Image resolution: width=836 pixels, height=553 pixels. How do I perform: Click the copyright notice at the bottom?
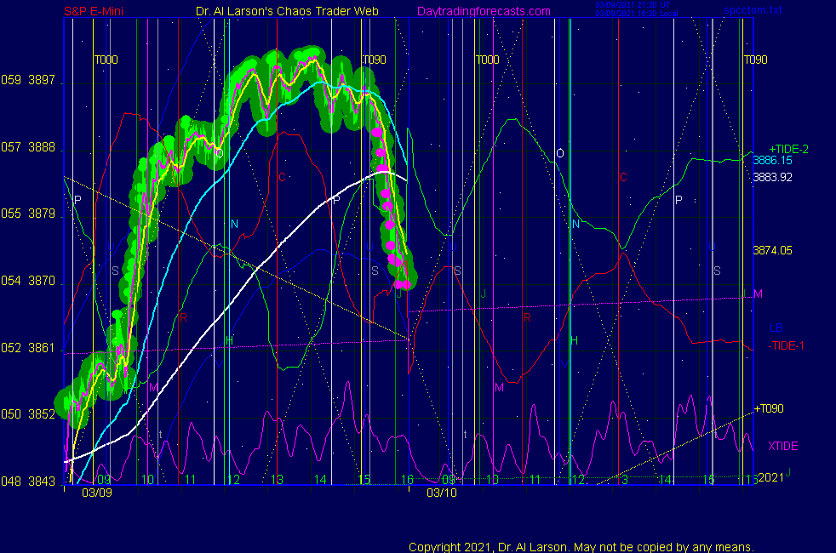tap(581, 546)
